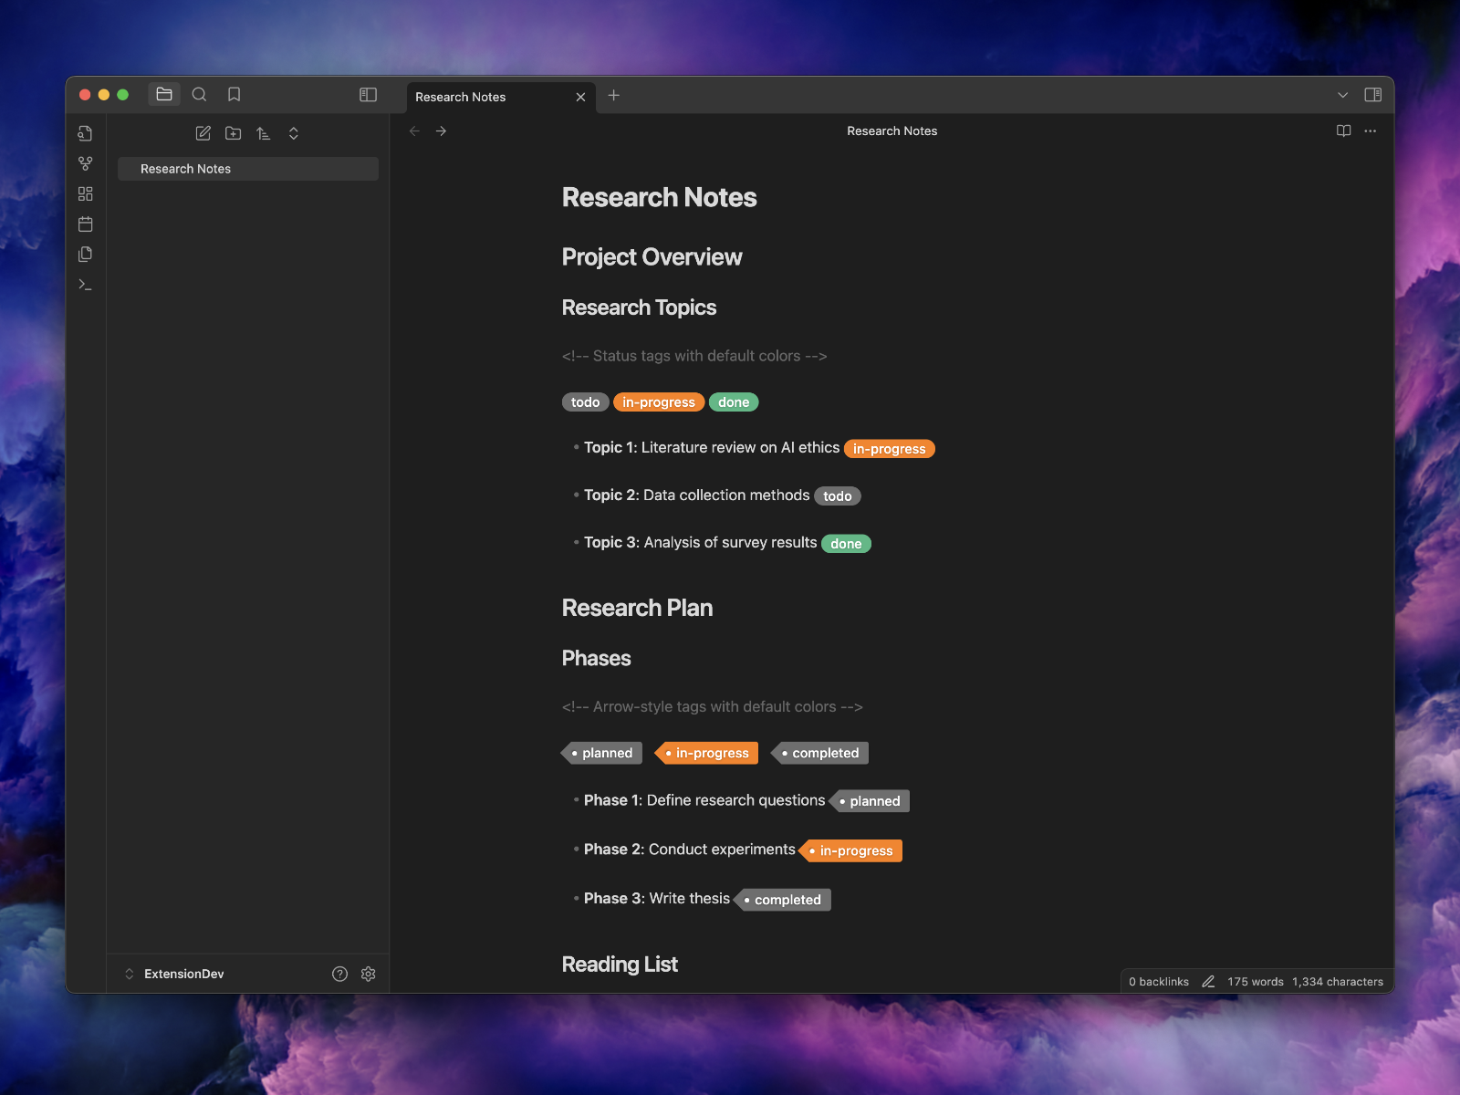Click the Project Overview heading
The image size is (1460, 1095).
(x=652, y=257)
